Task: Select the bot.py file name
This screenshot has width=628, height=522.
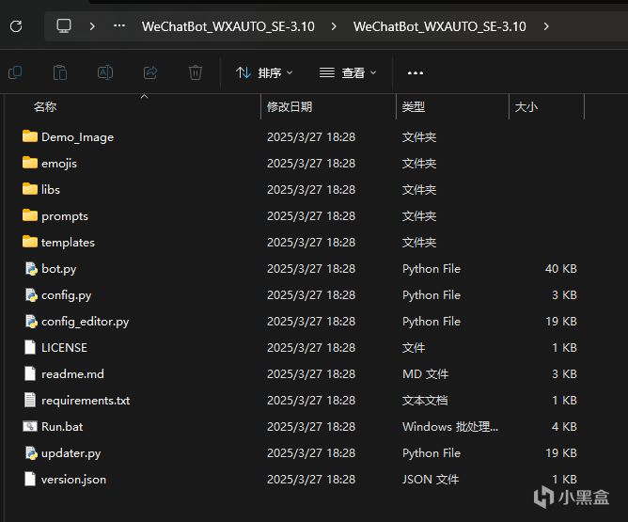Action: click(x=59, y=269)
